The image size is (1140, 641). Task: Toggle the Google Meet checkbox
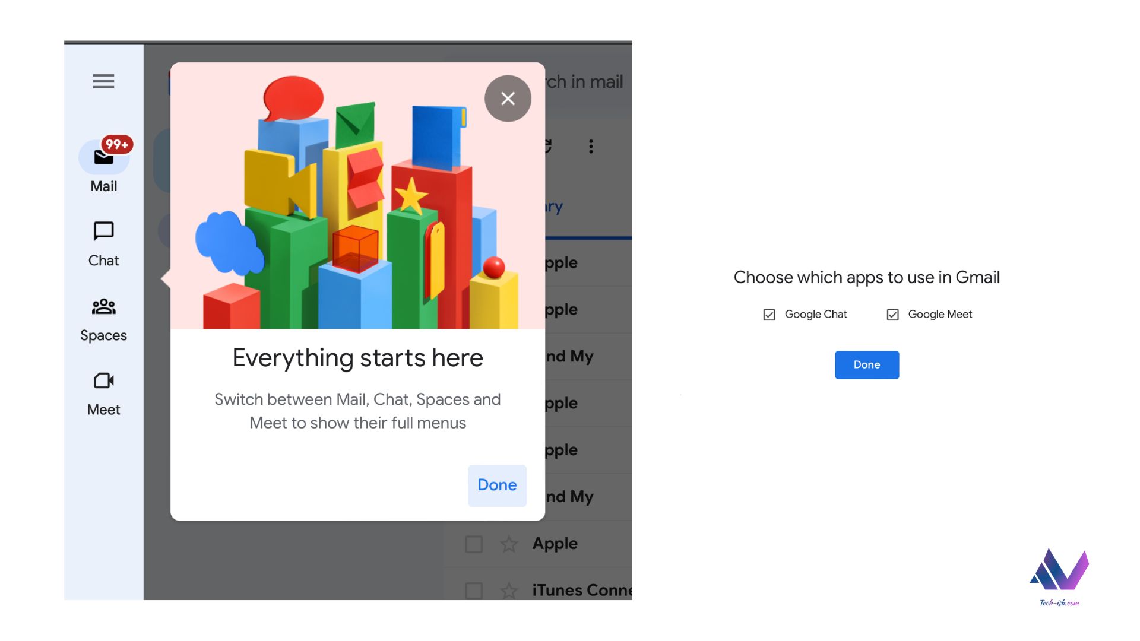pos(892,315)
